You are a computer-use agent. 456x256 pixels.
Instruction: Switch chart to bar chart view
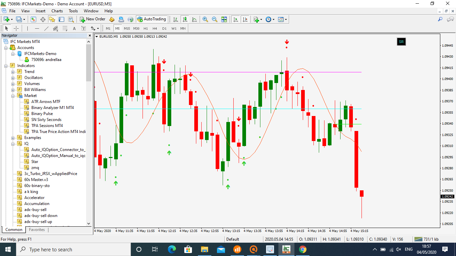click(x=175, y=19)
